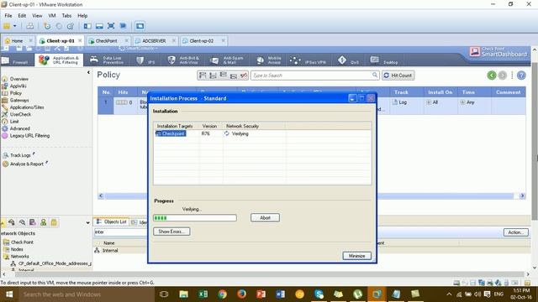Select Legacy URL Filtering in navigation
Viewport: 538px width, 302px height.
pyautogui.click(x=29, y=136)
